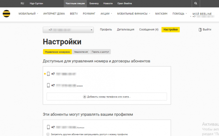Expand the Мобильные финансы menu
219x136 pixels.
(x=133, y=14)
